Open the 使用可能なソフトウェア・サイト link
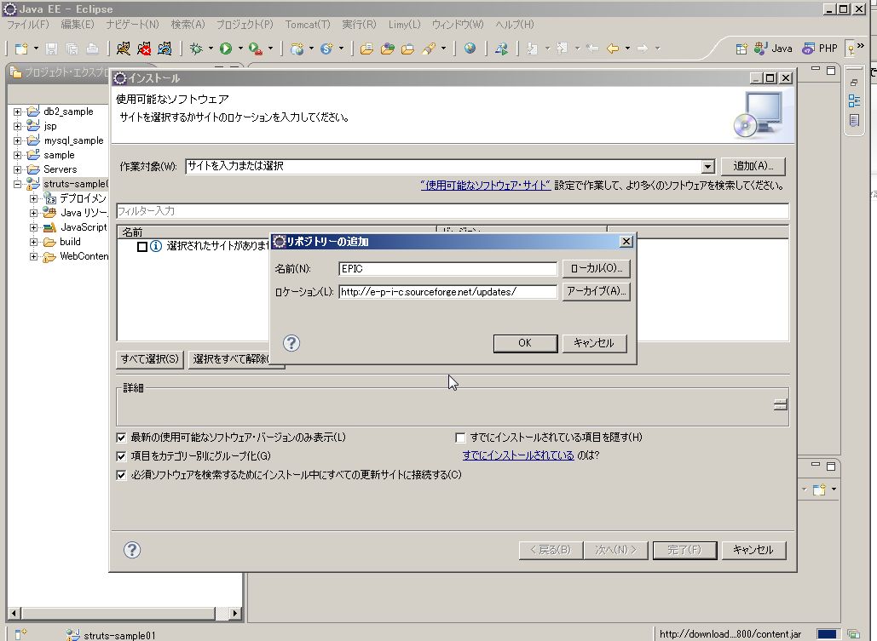The image size is (877, 641). [x=486, y=186]
